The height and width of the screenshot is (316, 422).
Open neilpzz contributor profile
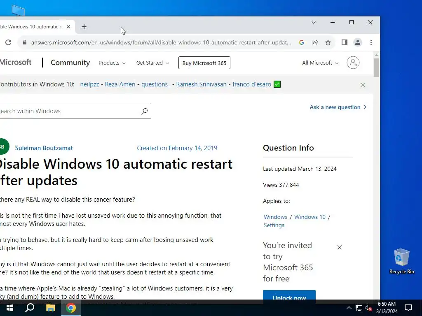click(89, 84)
